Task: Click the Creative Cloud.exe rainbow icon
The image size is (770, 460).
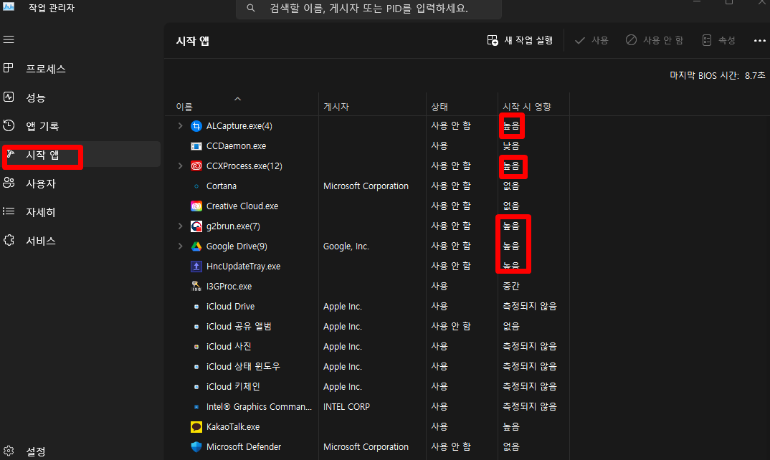Action: pyautogui.click(x=196, y=206)
